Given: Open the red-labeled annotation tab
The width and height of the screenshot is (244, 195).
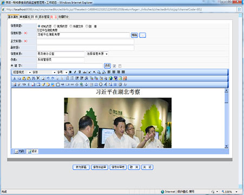Looking at the screenshot, I should click(x=54, y=17).
